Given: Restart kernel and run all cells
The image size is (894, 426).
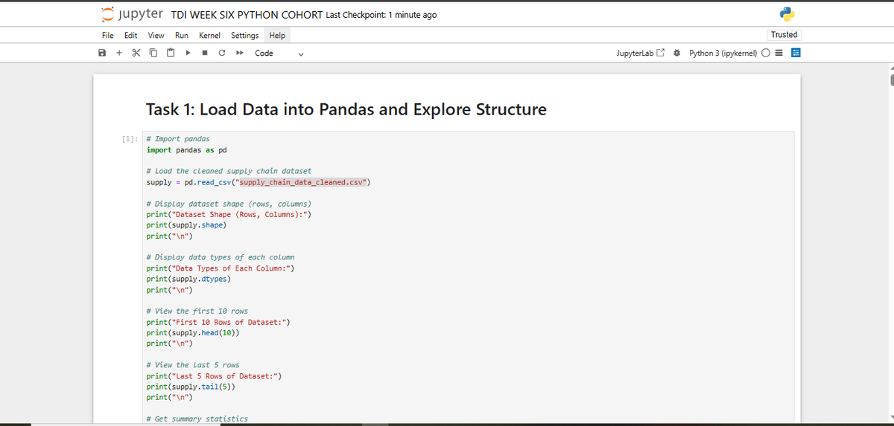Looking at the screenshot, I should point(239,54).
